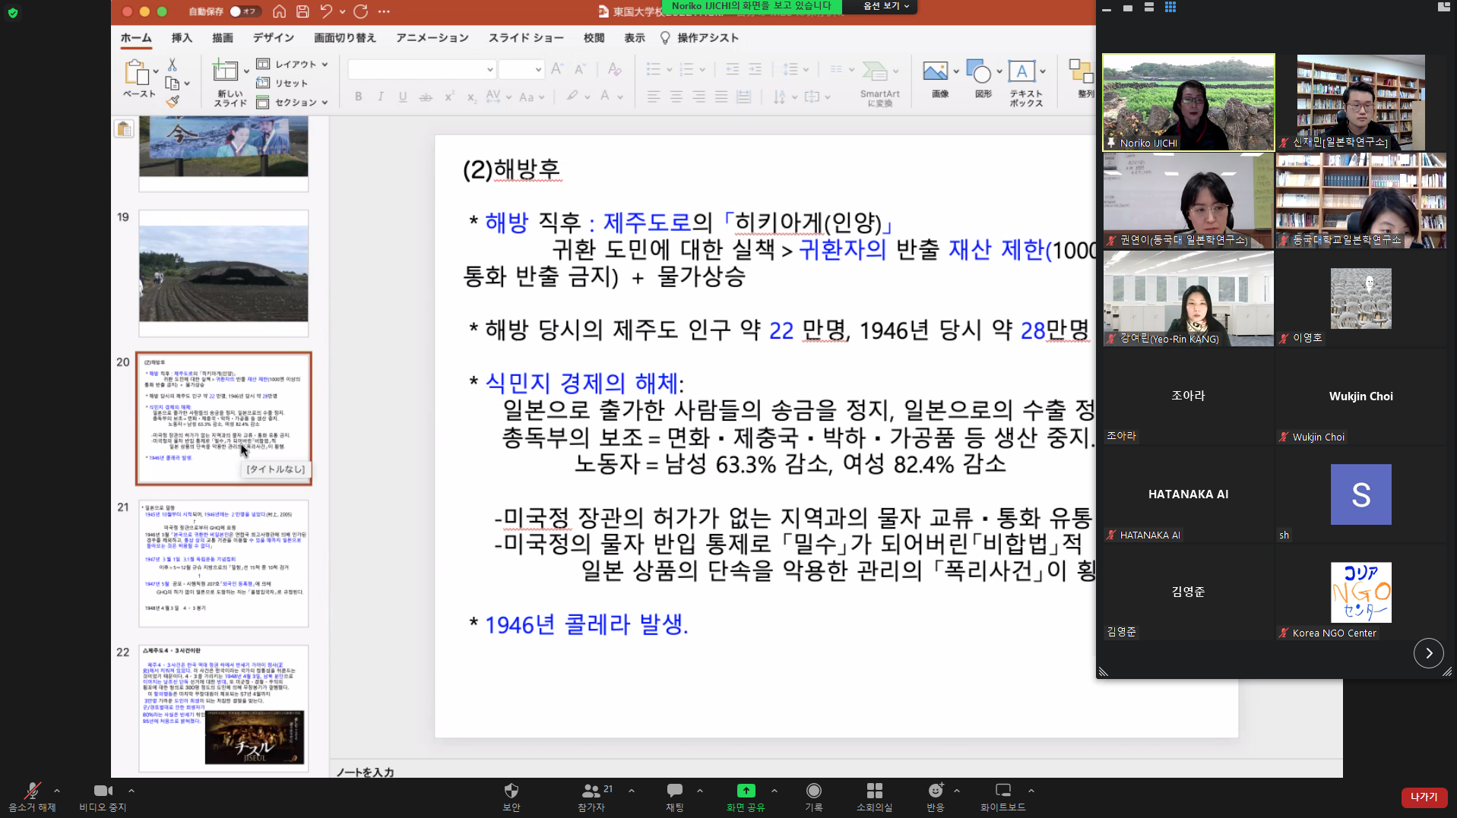1457x818 pixels.
Task: Open the View Options (옵션 보기) dropdown
Action: (x=885, y=6)
